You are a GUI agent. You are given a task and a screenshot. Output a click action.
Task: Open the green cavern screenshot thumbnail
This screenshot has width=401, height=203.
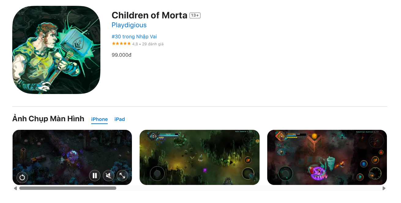coord(200,157)
